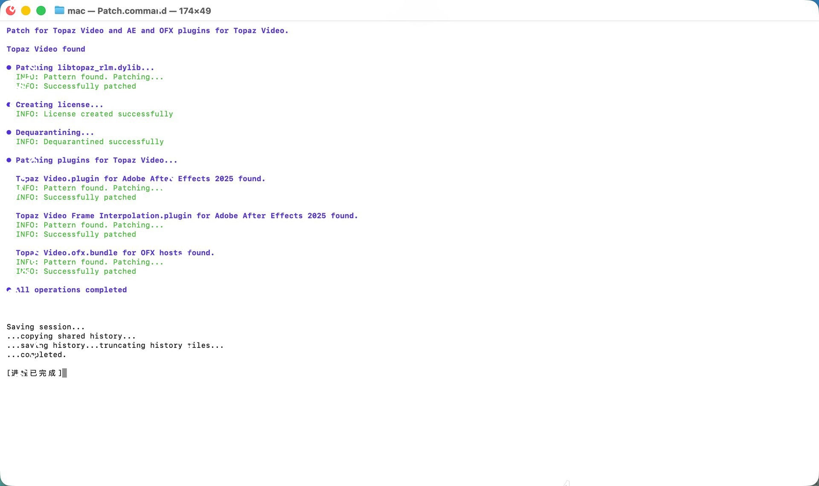Select the 'Topaz Video found' line

coord(46,49)
